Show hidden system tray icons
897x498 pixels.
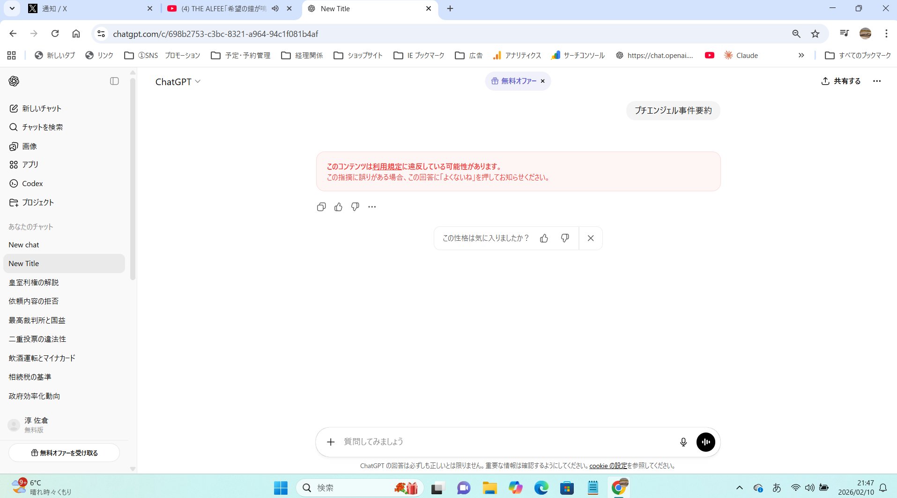(740, 488)
